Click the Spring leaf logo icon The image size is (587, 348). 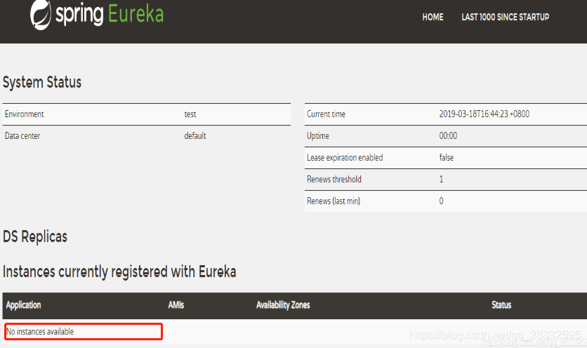click(x=41, y=15)
